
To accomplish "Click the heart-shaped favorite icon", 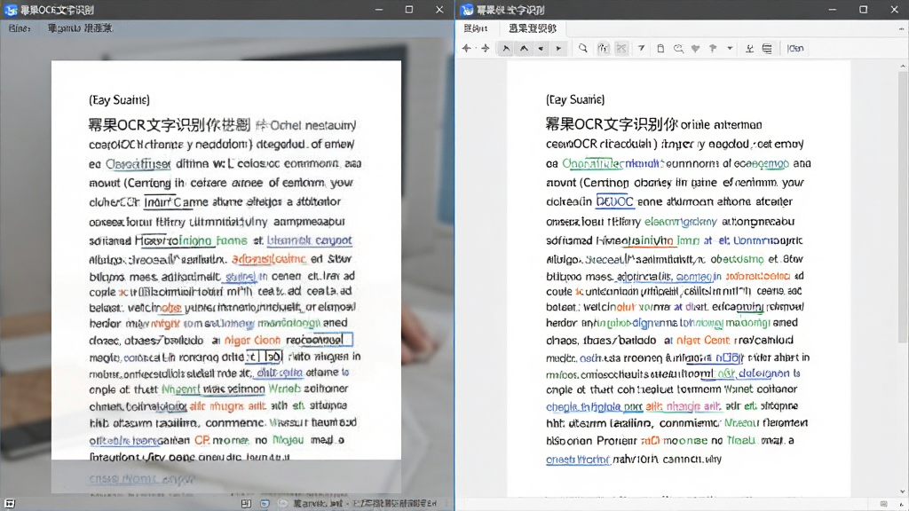I will click(x=695, y=49).
